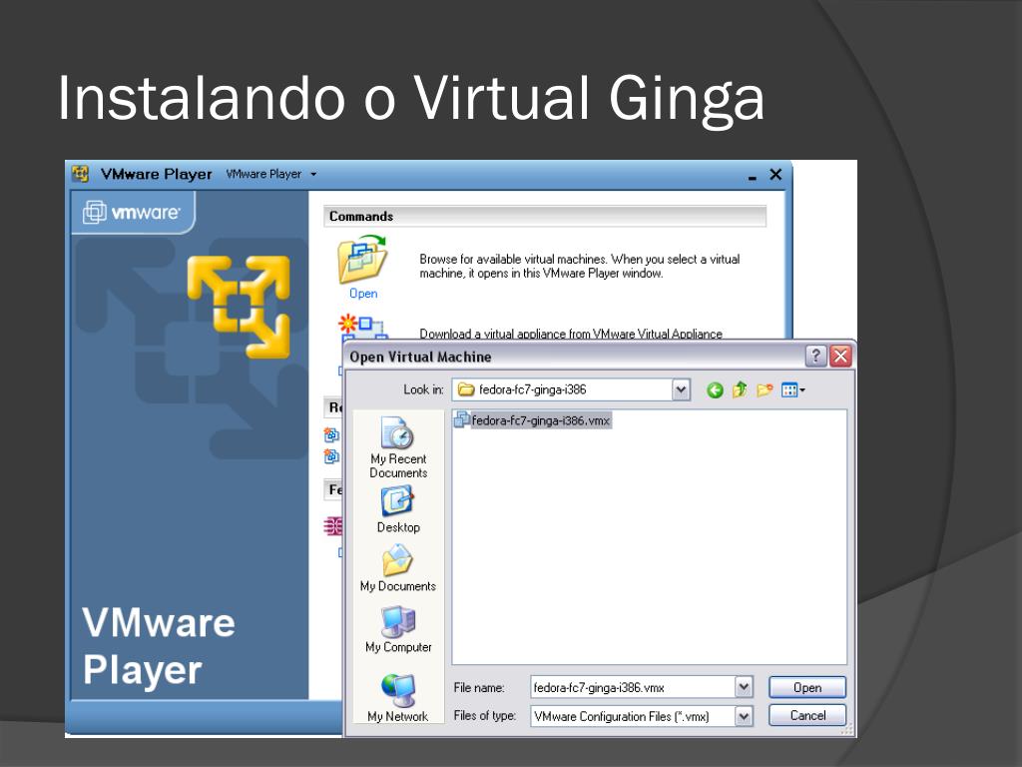Open the View menu icon in the dialog toolbar

792,390
